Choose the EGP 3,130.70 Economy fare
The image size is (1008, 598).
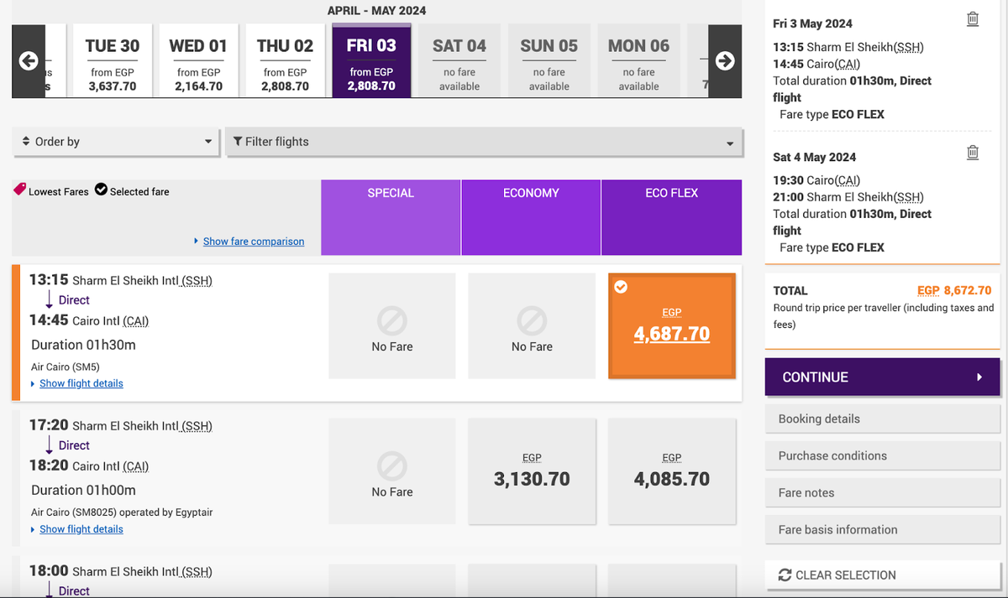532,471
